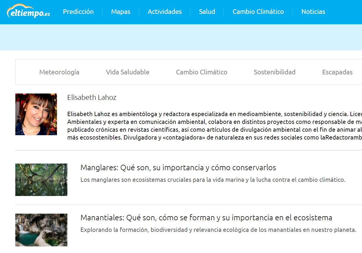Open the Predicción menu

coord(78,12)
